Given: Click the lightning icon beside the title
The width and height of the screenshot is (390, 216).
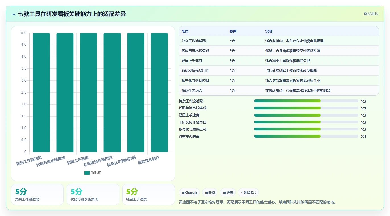Looking at the screenshot, I should (14, 14).
